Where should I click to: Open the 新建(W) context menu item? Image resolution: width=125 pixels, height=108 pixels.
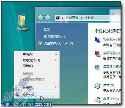[x=37, y=87]
